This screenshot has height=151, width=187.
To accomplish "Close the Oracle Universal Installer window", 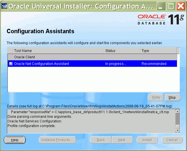I will [181, 6].
